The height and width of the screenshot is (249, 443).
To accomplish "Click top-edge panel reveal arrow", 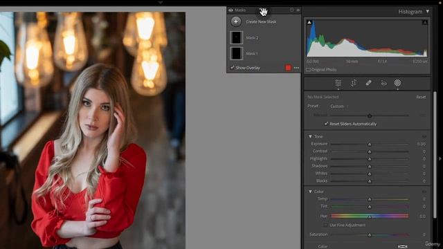I will [x=161, y=3].
